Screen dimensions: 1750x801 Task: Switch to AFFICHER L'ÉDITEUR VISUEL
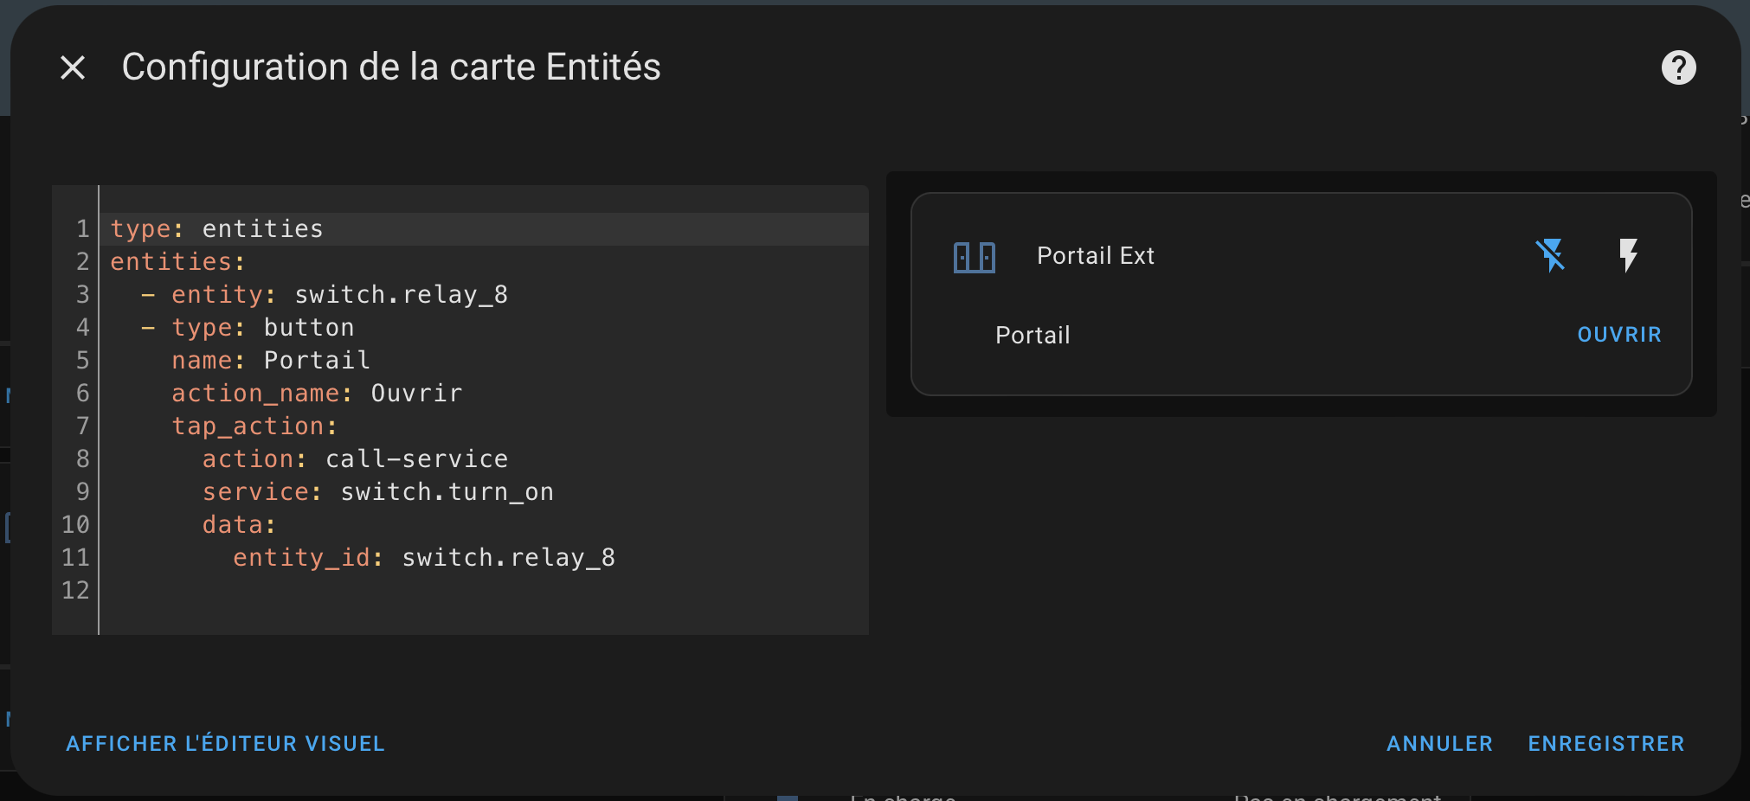pyautogui.click(x=225, y=743)
